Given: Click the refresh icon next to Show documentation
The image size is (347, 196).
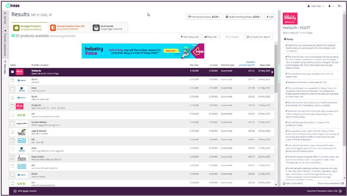Looking at the screenshot, I should [343, 183].
